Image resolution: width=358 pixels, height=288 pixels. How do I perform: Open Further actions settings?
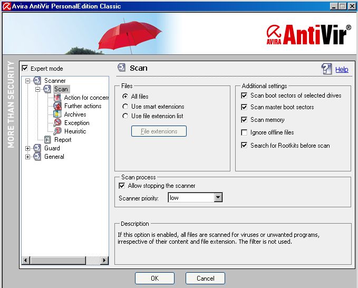click(x=83, y=106)
